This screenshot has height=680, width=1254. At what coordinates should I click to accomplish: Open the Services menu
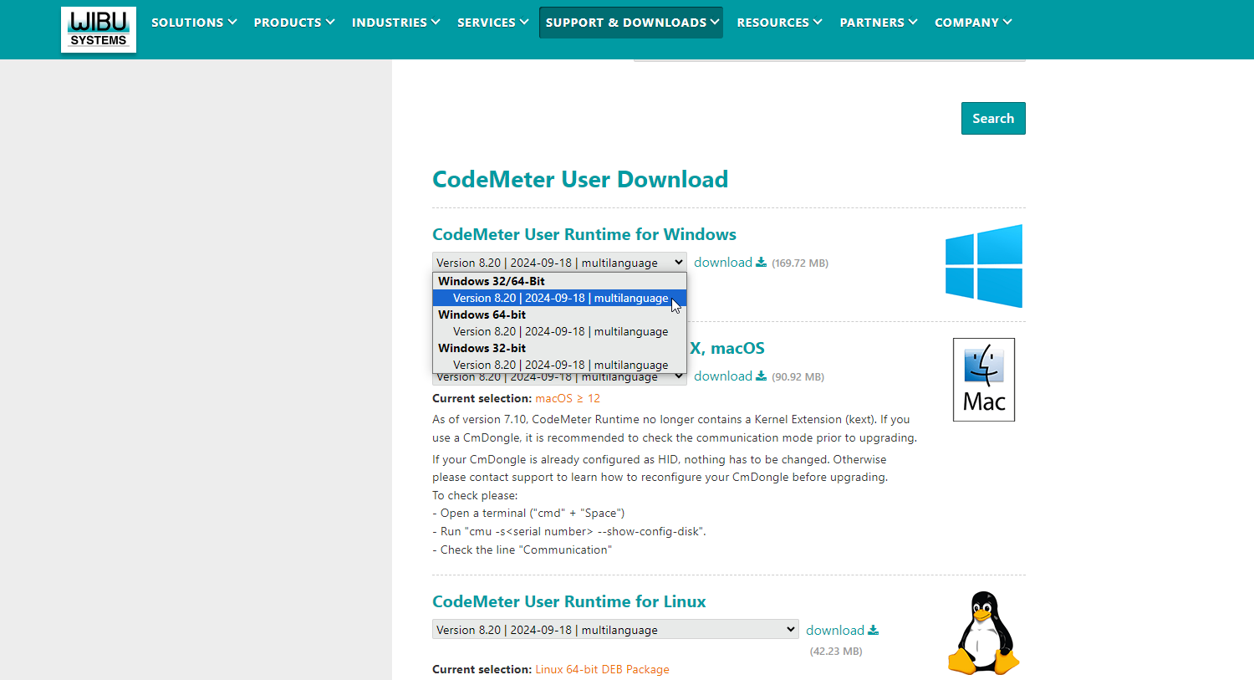493,23
